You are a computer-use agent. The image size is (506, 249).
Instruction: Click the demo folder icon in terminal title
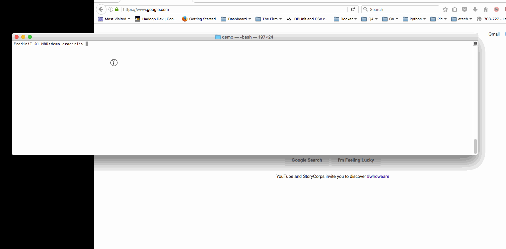[x=218, y=37]
